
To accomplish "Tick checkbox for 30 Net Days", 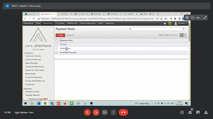I will click(x=57, y=48).
